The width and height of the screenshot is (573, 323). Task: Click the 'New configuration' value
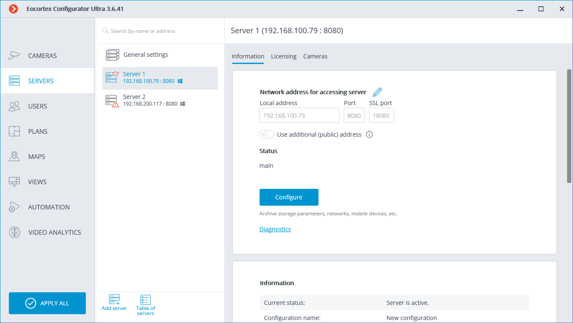411,318
